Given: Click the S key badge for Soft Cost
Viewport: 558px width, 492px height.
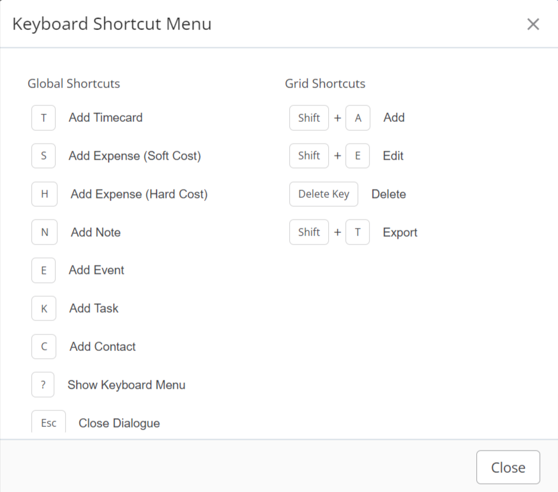Looking at the screenshot, I should pos(43,156).
